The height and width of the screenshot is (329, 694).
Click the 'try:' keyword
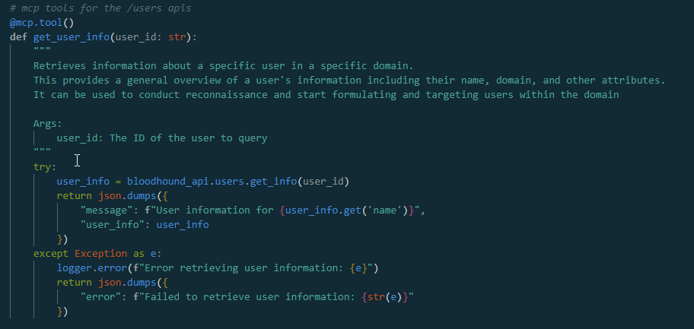pyautogui.click(x=45, y=167)
